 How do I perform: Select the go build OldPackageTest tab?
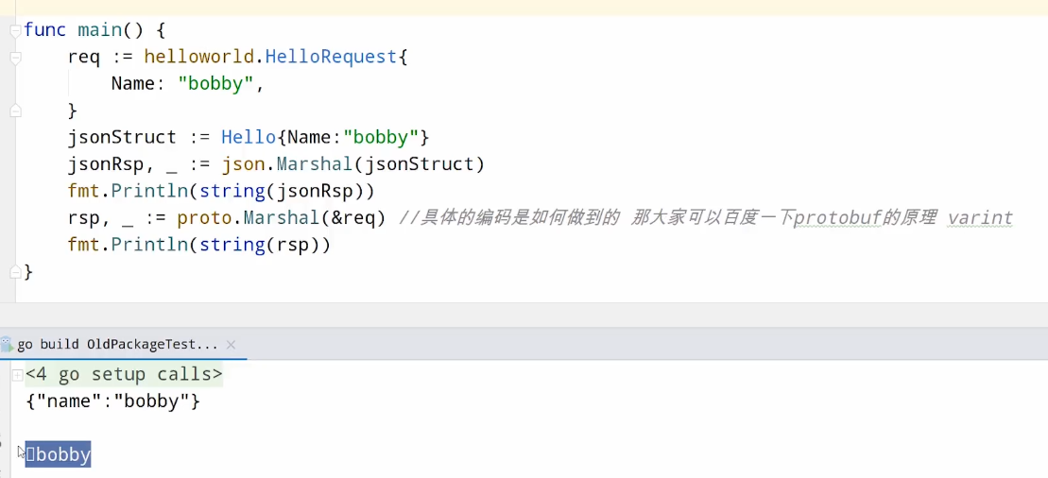click(x=117, y=345)
